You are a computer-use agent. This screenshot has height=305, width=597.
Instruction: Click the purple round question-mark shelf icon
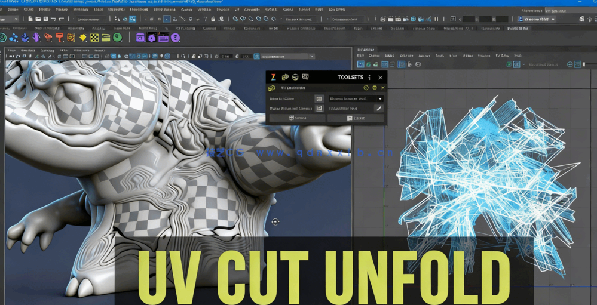tap(175, 37)
